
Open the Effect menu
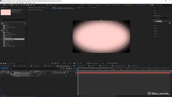click(17, 3)
